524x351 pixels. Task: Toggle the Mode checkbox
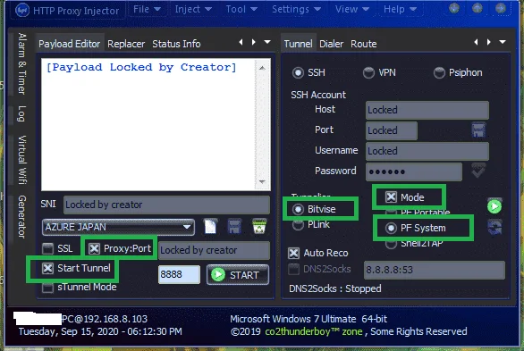[391, 197]
